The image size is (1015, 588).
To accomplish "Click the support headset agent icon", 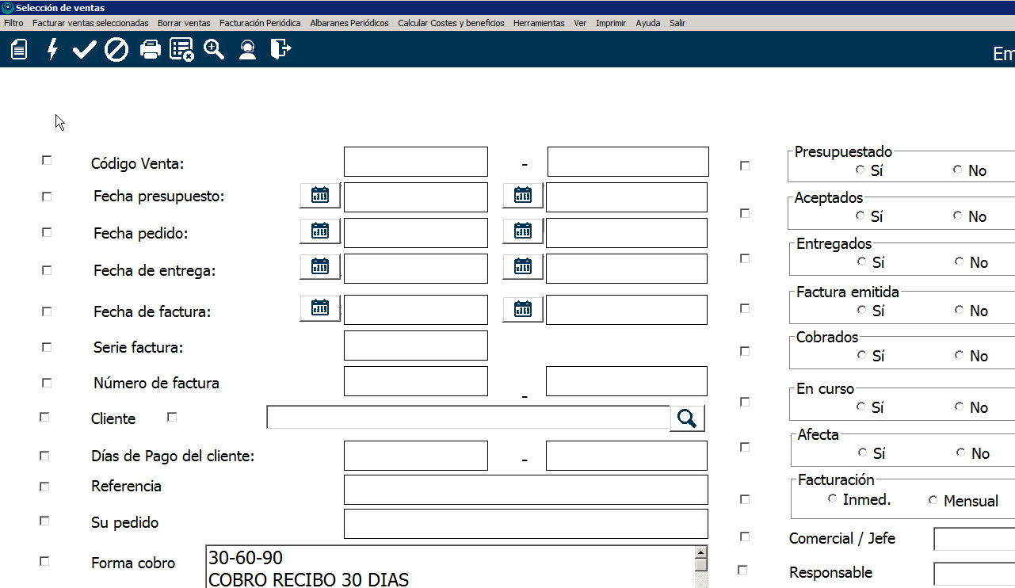I will [247, 50].
